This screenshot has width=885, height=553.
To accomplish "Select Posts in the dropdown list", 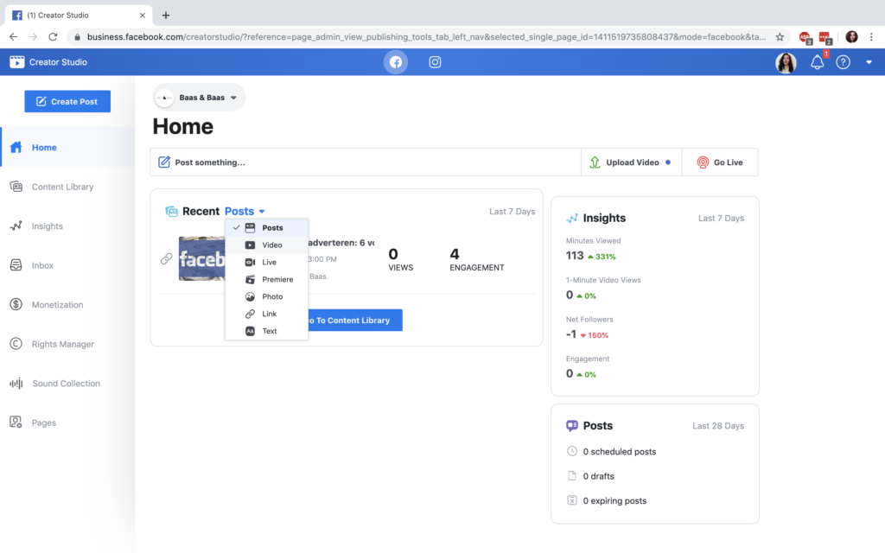I will tap(266, 228).
